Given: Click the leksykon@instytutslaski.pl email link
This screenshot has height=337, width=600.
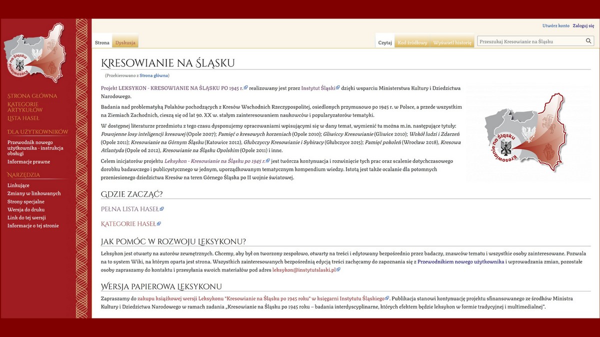Looking at the screenshot, I should tap(304, 270).
